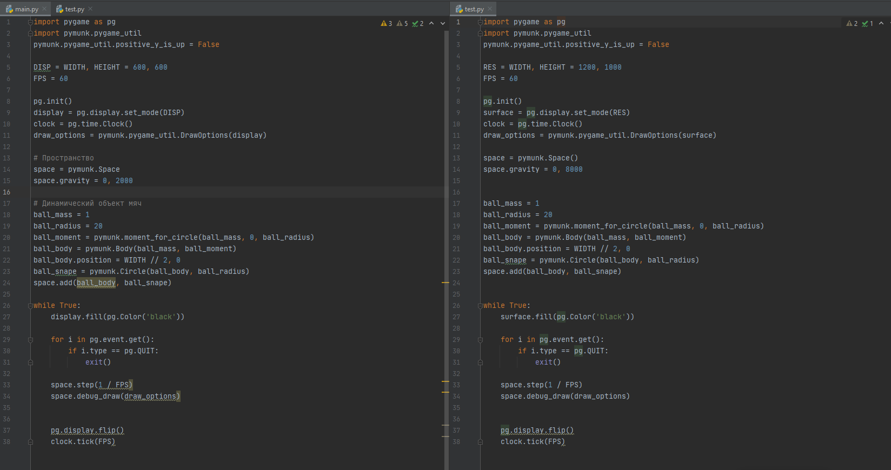Collapse import block at line 1, left editor
The image size is (891, 470).
click(x=30, y=22)
